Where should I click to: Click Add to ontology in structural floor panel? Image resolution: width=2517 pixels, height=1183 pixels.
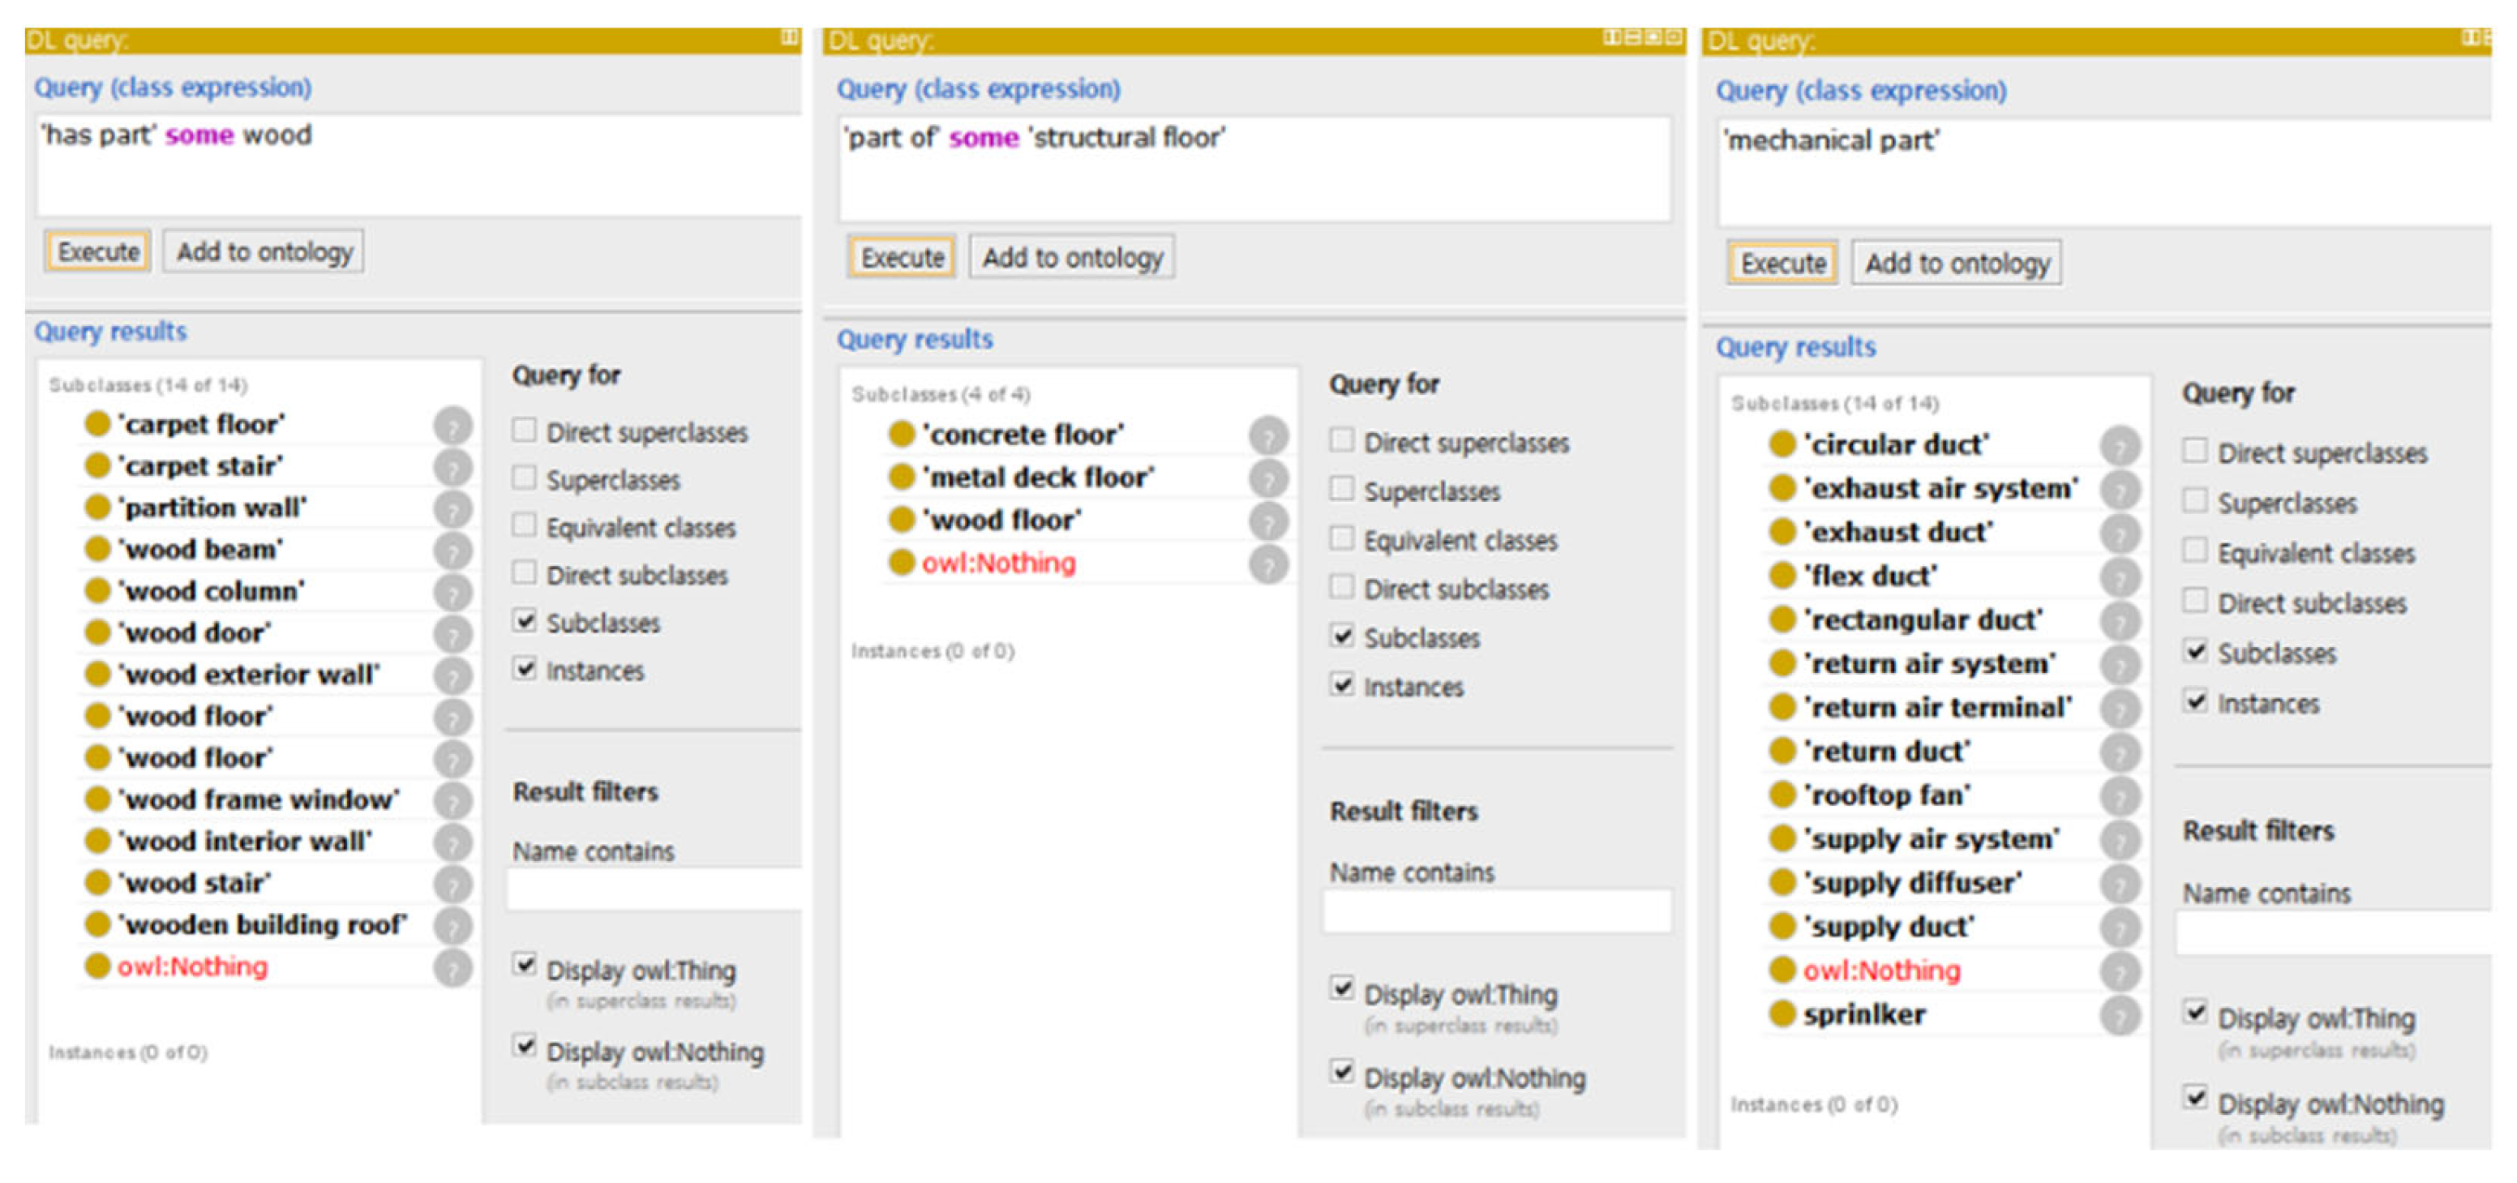point(1072,258)
